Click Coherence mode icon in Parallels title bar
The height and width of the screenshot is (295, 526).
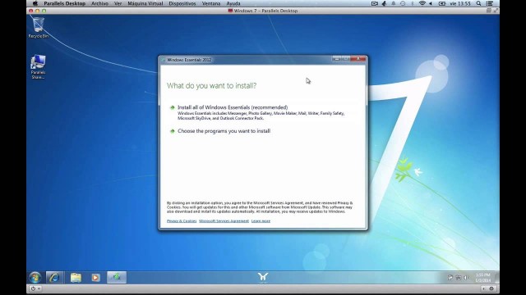click(x=489, y=11)
